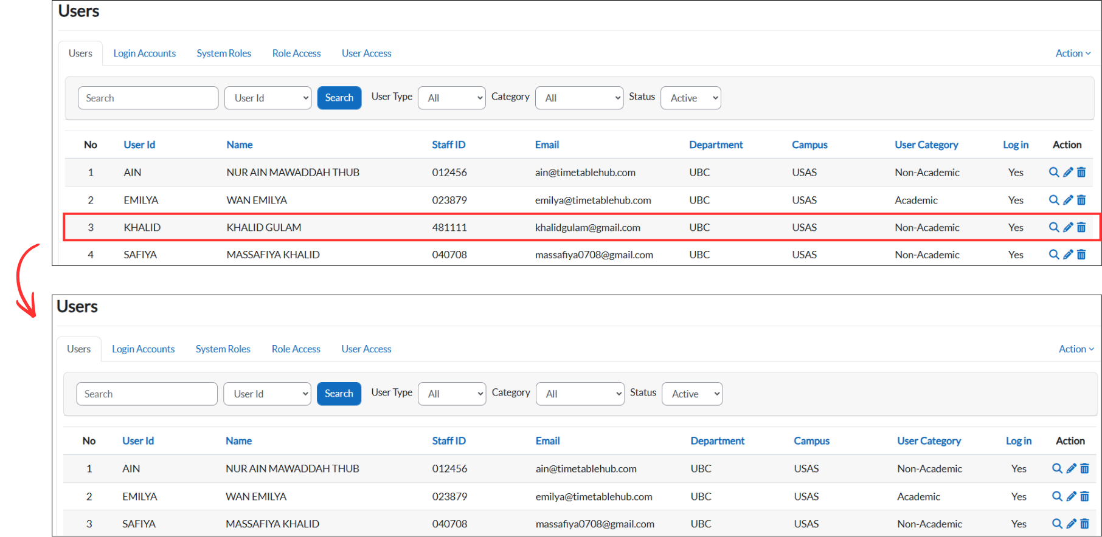The image size is (1102, 537).
Task: Sort by Email column in upper panel
Action: pyautogui.click(x=547, y=145)
